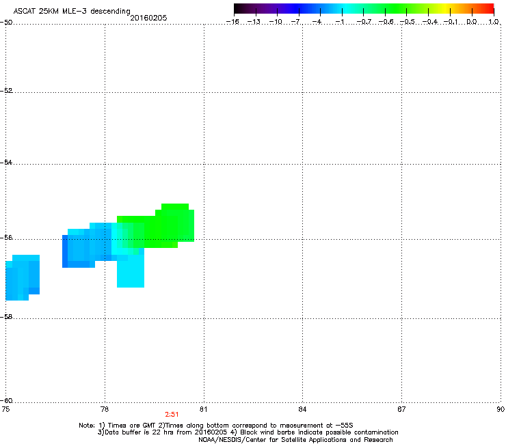The image size is (506, 444).
Task: Click the 'NOAA/NESDIS/Center for Satellite Applications and Research' credit
Action: 295,440
